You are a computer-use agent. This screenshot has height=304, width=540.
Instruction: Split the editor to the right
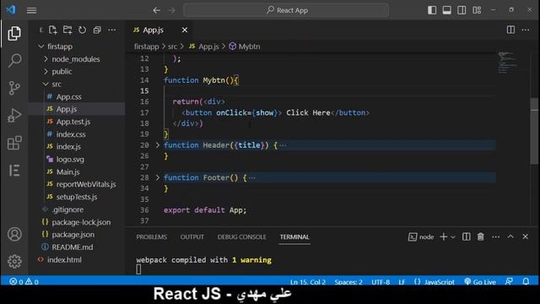[510, 30]
